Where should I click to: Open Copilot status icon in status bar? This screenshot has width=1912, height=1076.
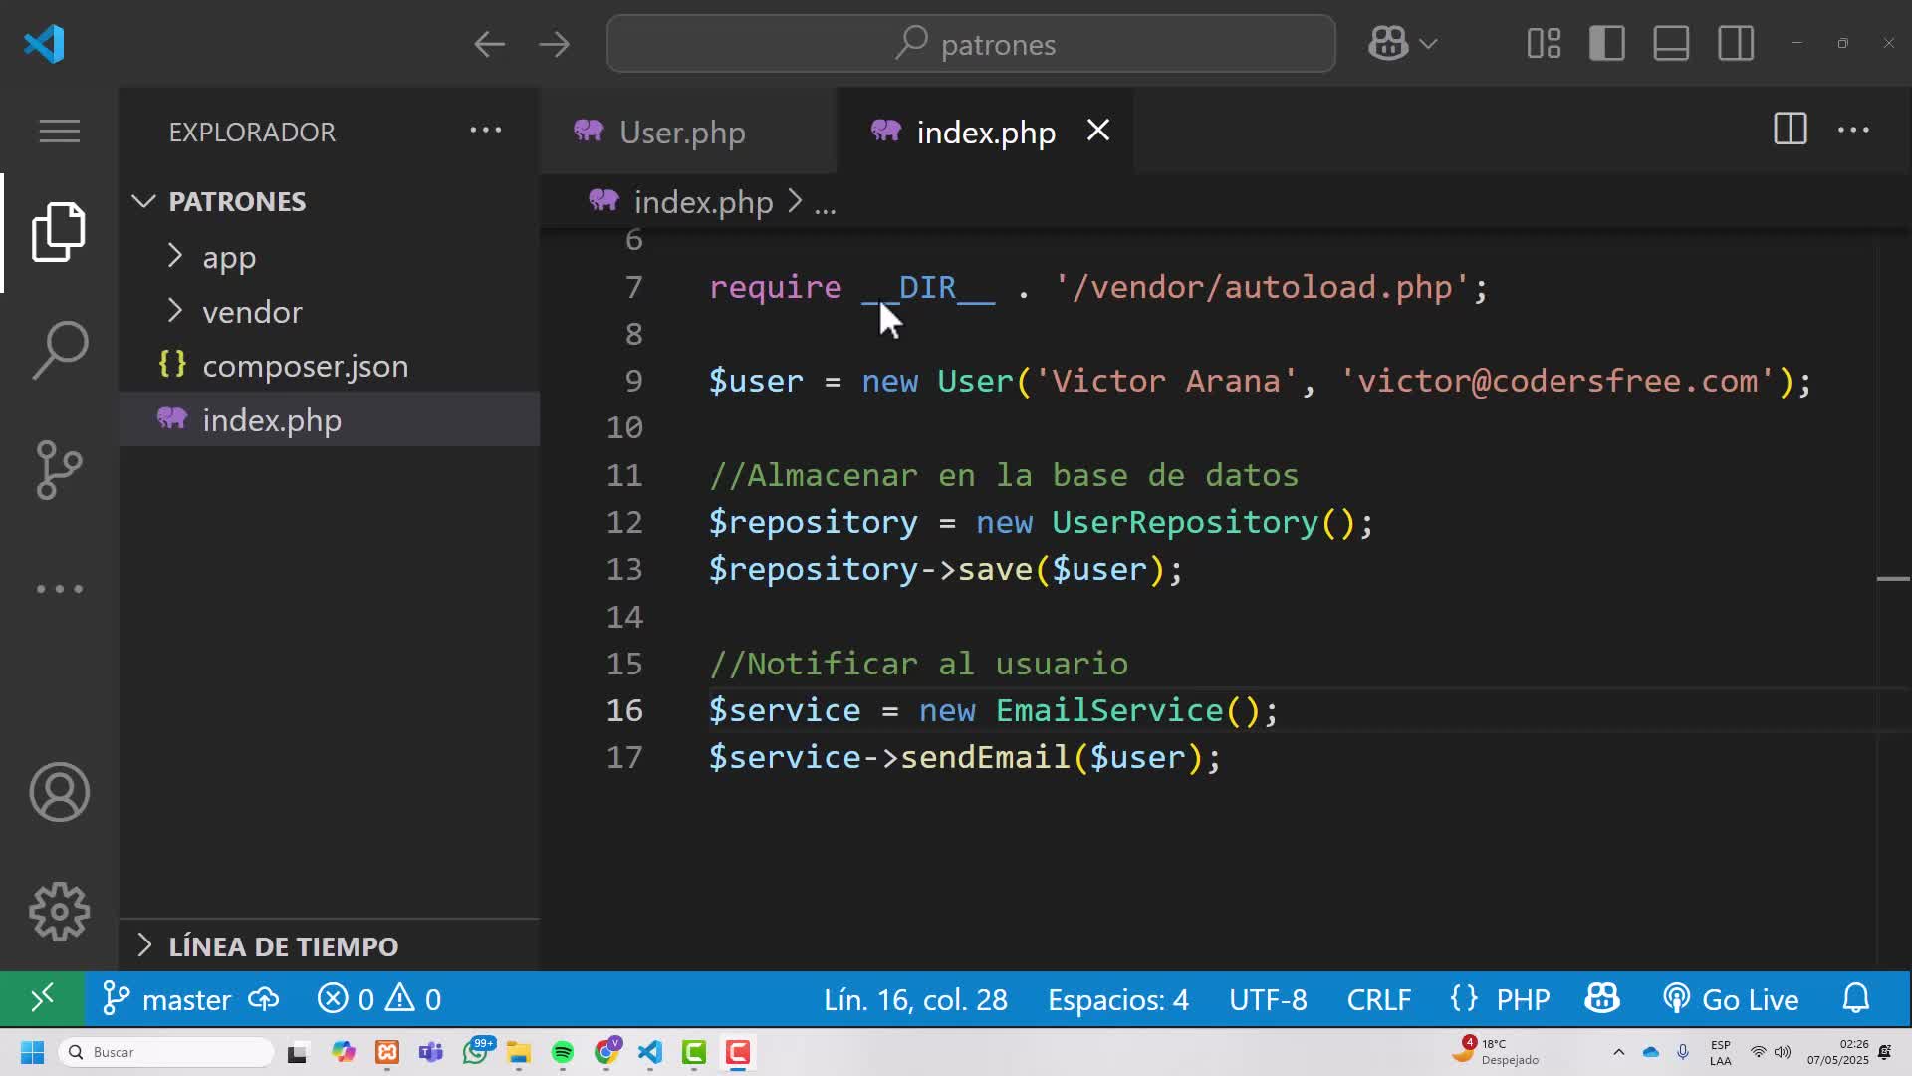1602,999
